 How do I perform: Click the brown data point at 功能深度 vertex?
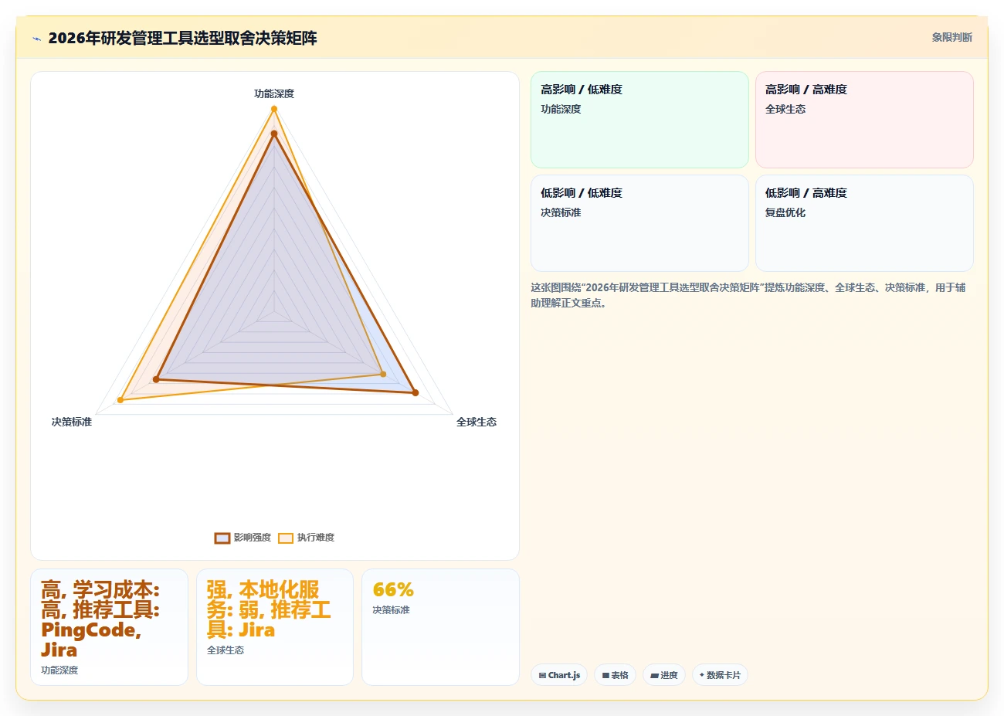[274, 134]
